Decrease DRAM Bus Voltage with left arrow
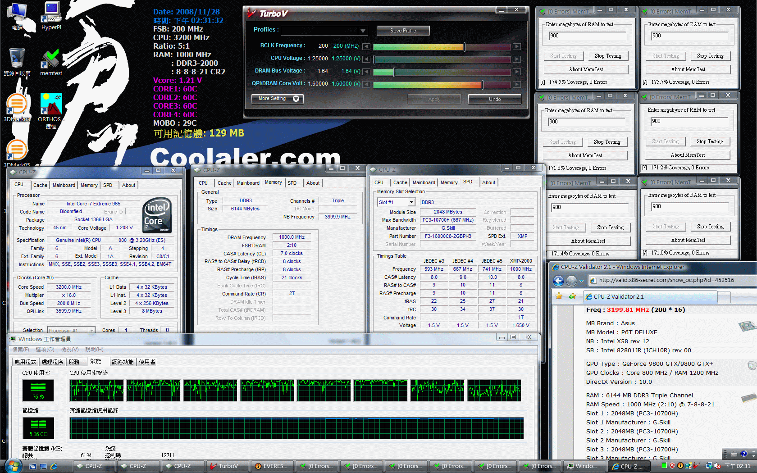The width and height of the screenshot is (757, 473). 366,72
